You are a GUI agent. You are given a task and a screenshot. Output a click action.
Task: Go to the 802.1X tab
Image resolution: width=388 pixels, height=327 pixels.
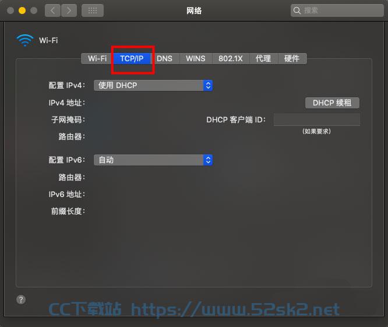231,59
